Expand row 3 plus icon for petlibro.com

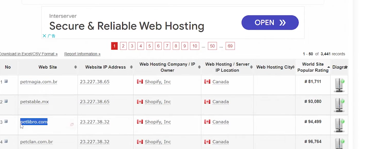6,121
